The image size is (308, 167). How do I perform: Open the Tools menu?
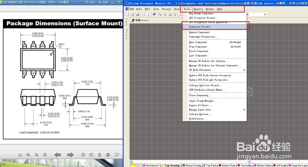[187, 9]
